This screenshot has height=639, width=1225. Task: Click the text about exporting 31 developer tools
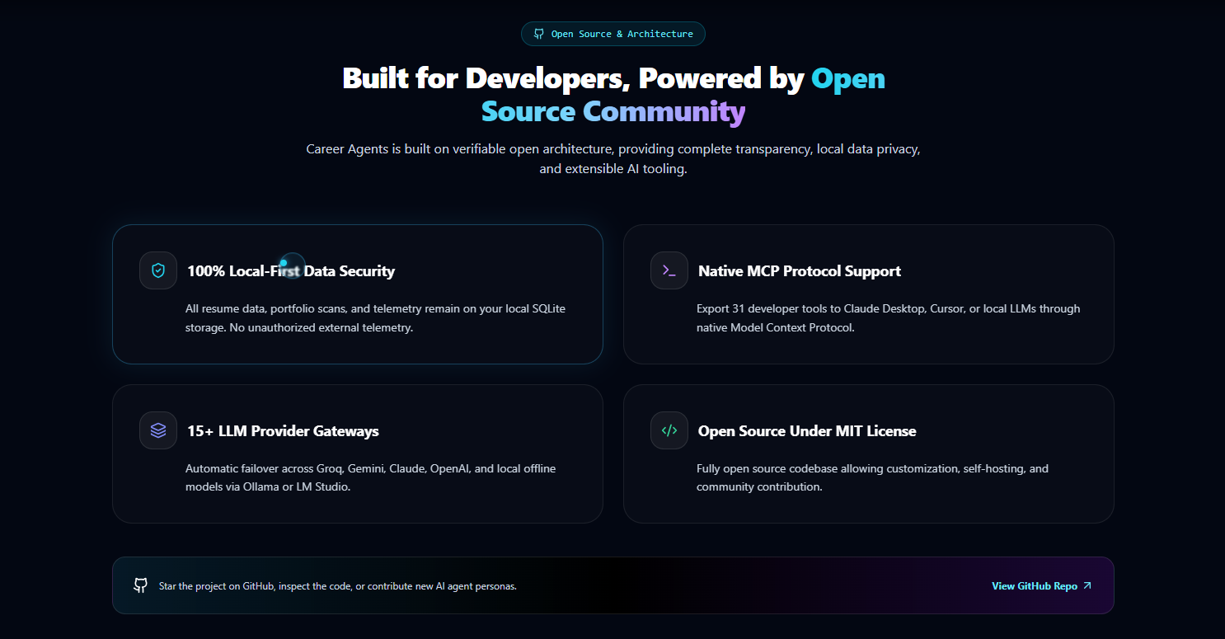point(889,318)
